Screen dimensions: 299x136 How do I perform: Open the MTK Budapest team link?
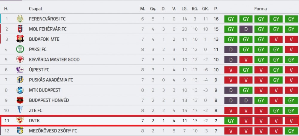tap(45, 90)
